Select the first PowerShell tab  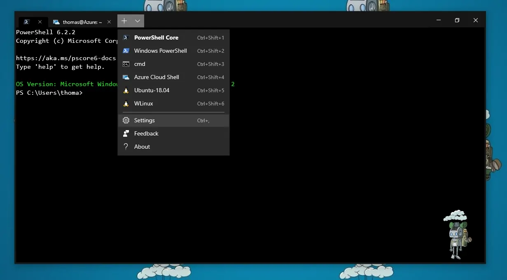[x=27, y=22]
